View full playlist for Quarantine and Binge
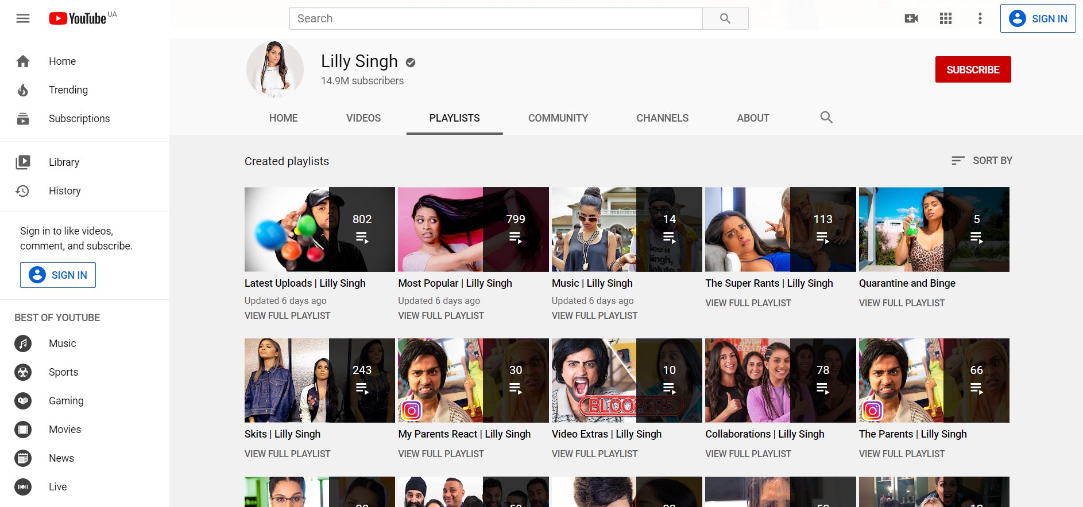Viewport: 1083px width, 507px height. point(902,303)
